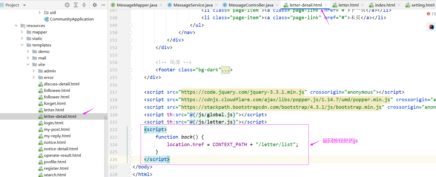Screen dimensions: 436x177
Task: Open notice.html in project tree
Action: (x=55, y=142)
